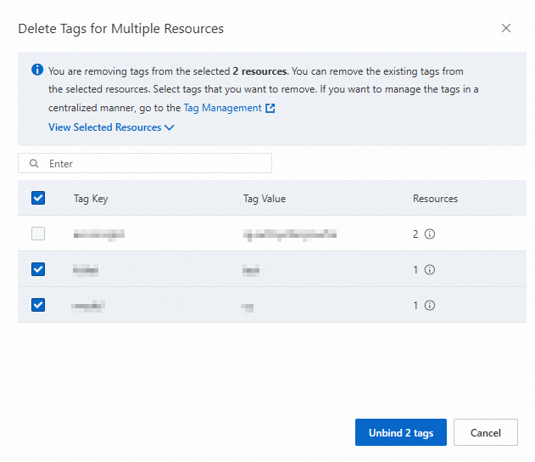Screen dimensions: 535x462
Task: Click the Resources column header
Action: 435,199
